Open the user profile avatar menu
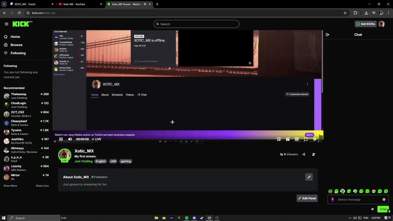393x221 pixels. click(382, 24)
